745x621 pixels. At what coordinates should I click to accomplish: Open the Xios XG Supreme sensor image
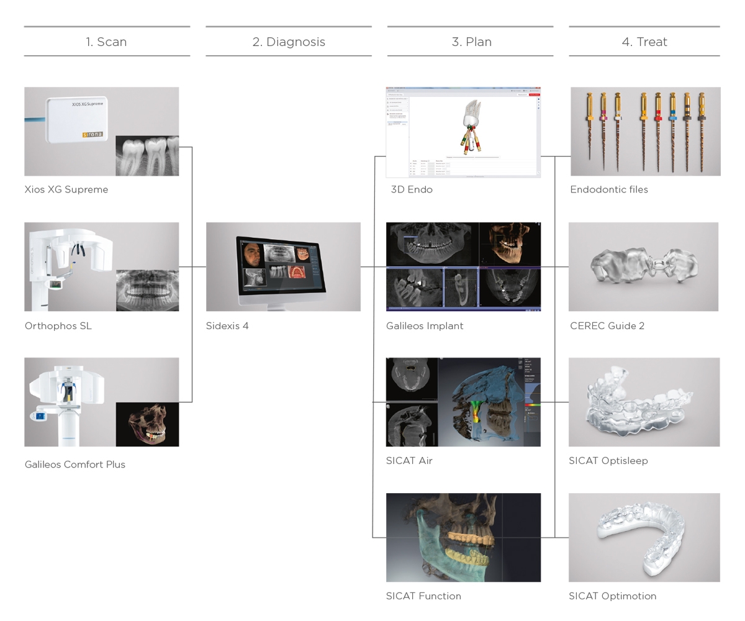click(x=102, y=132)
